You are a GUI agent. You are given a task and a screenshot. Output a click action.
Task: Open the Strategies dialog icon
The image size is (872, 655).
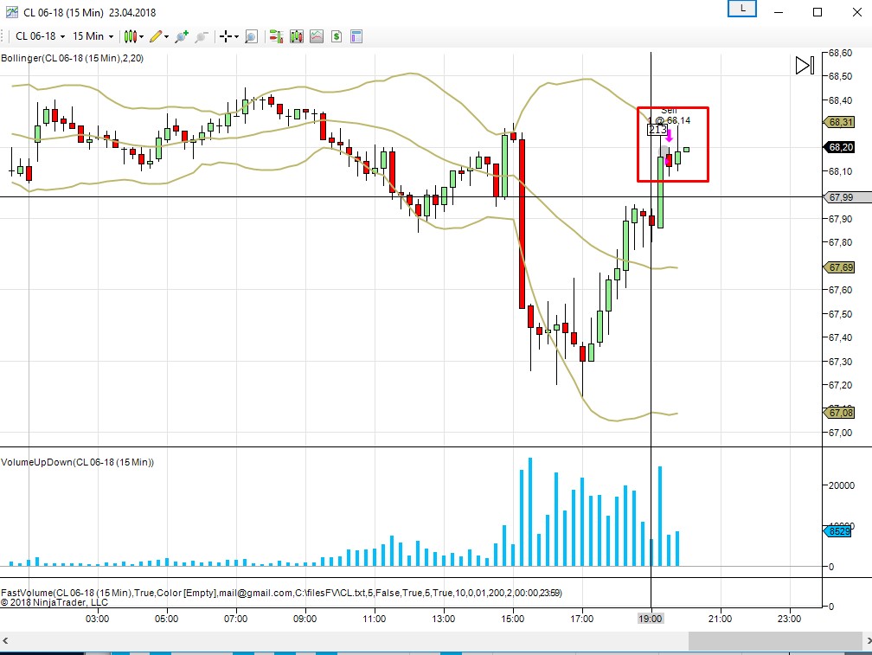tap(337, 36)
